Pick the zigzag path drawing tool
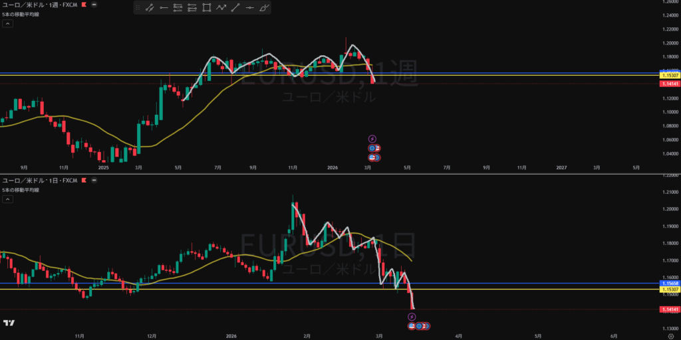Image resolution: width=681 pixels, height=340 pixels. 221,8
